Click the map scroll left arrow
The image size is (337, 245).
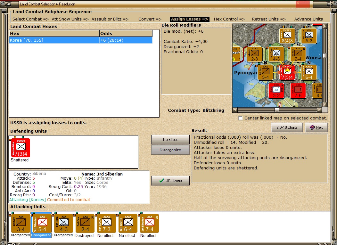click(235, 110)
